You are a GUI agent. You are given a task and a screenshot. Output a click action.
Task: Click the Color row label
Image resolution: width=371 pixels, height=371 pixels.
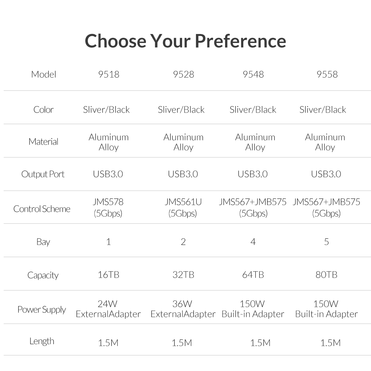[x=44, y=110]
